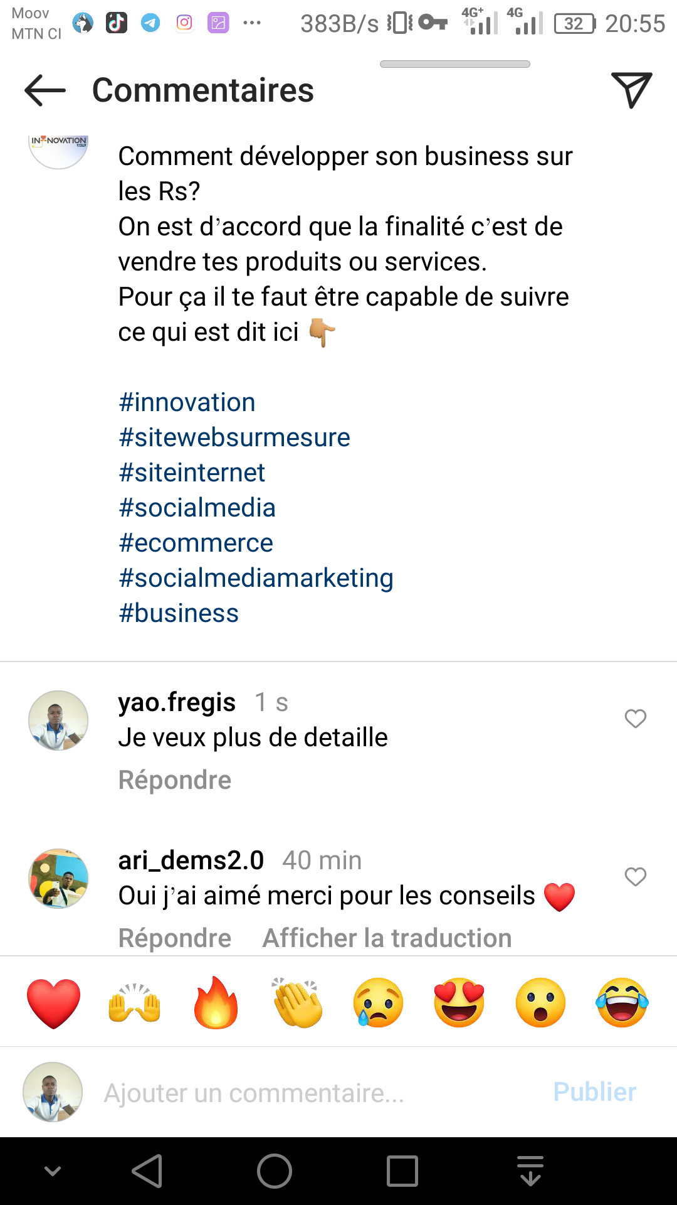677x1205 pixels.
Task: Open the #socialmediamarketing hashtag
Action: coord(256,578)
